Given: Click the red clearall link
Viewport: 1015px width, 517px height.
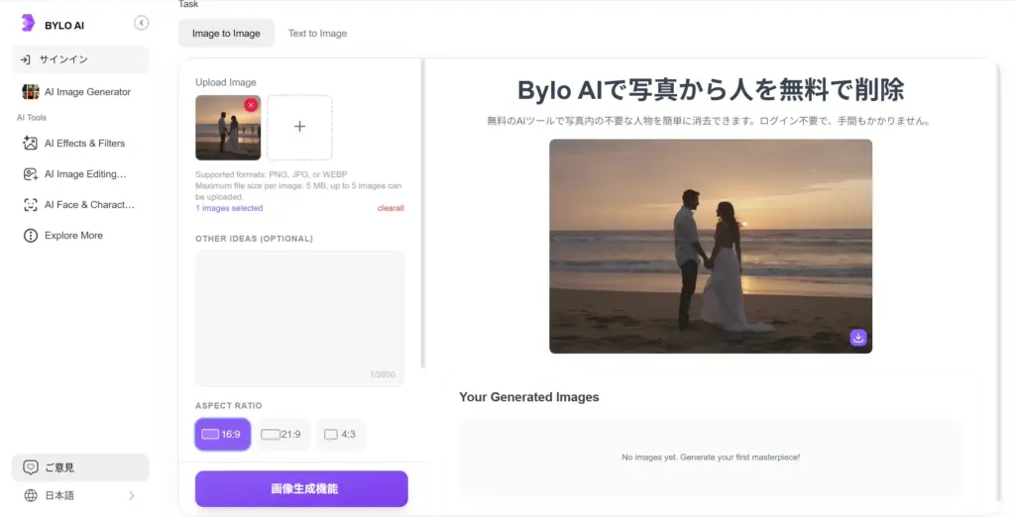Looking at the screenshot, I should pyautogui.click(x=391, y=208).
